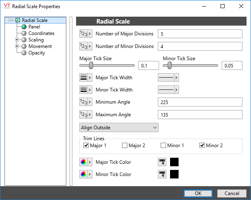Click numeric tag icon beside Minimum Angle

click(83, 102)
